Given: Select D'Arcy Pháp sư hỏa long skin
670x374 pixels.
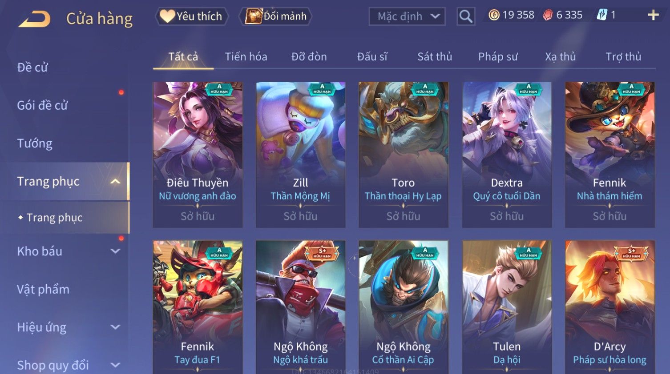Looking at the screenshot, I should coord(609,307).
